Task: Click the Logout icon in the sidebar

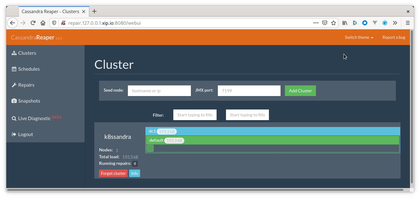Action: [x=14, y=134]
